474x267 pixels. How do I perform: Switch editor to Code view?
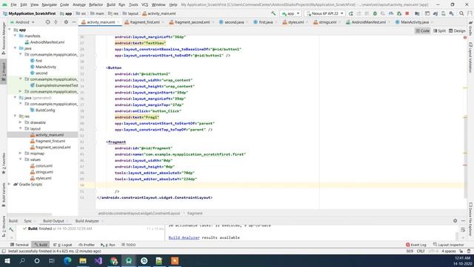click(x=423, y=31)
